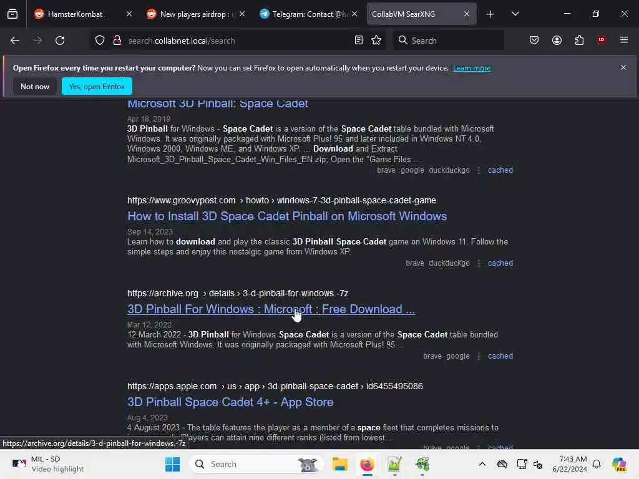Image resolution: width=639 pixels, height=479 pixels.
Task: Open File Explorer from the taskbar
Action: 339,464
